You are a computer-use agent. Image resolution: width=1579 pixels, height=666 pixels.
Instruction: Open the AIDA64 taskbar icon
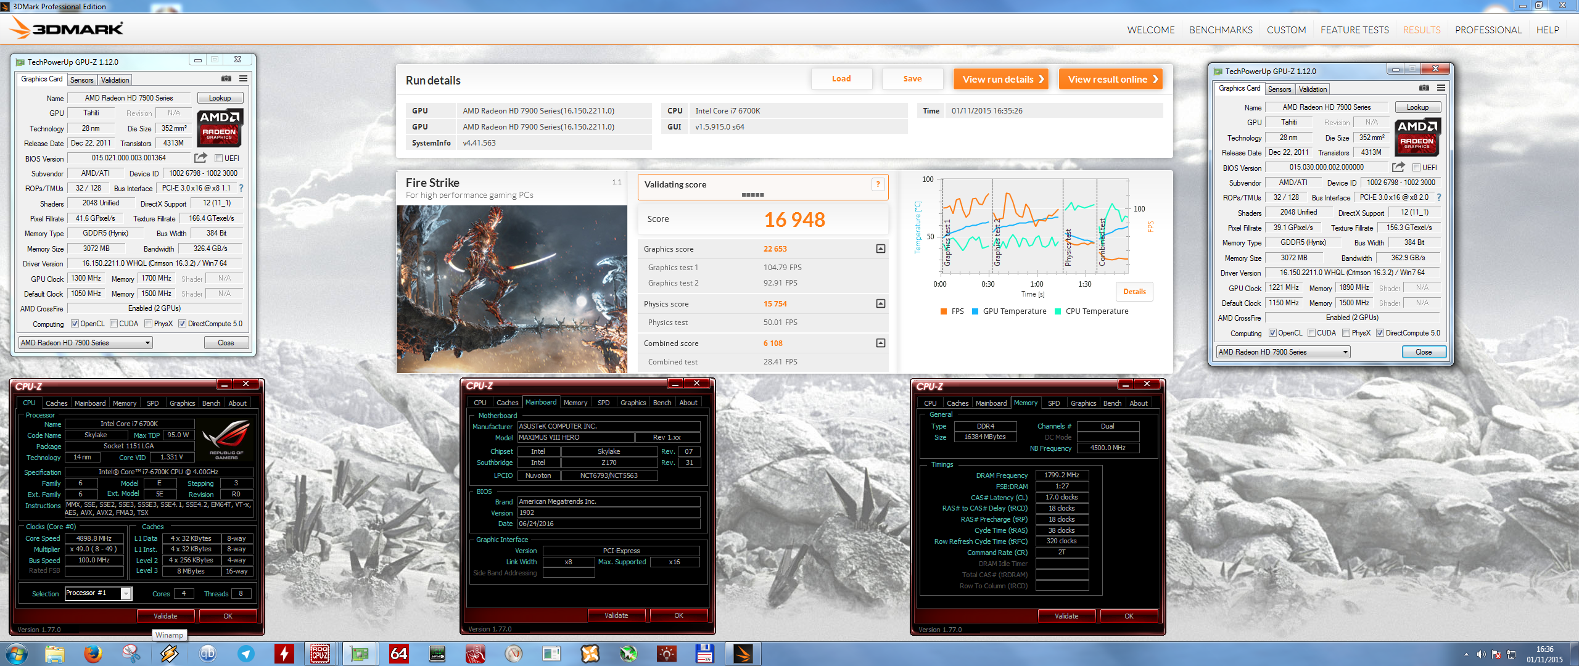tap(399, 654)
